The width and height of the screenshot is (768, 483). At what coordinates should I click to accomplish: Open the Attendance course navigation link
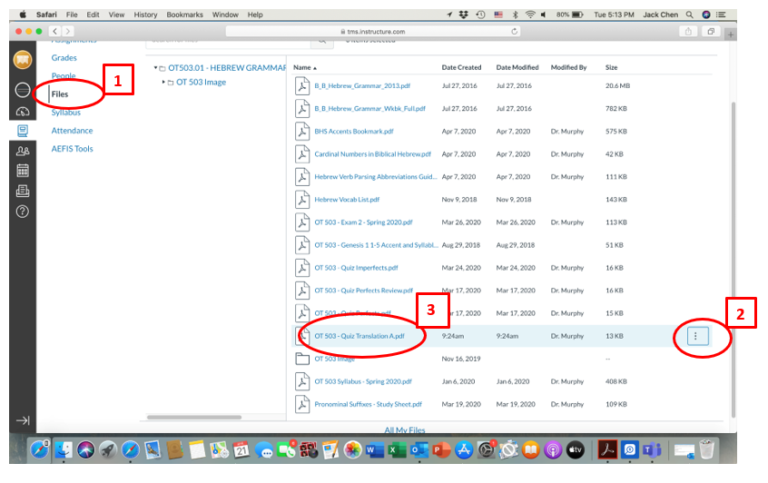(x=72, y=131)
